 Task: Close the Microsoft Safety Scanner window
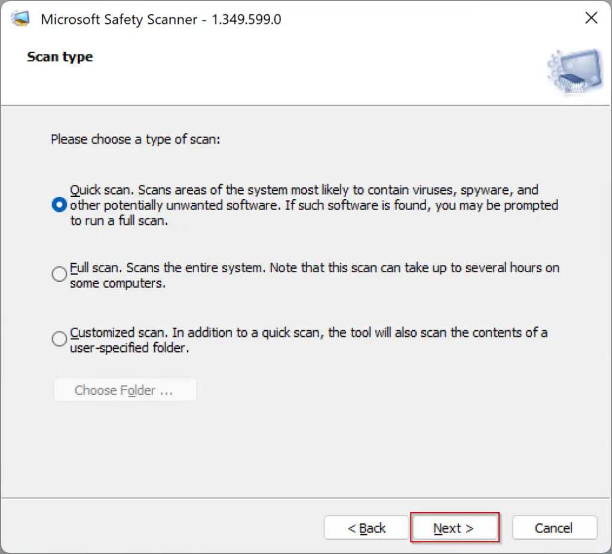click(x=590, y=18)
